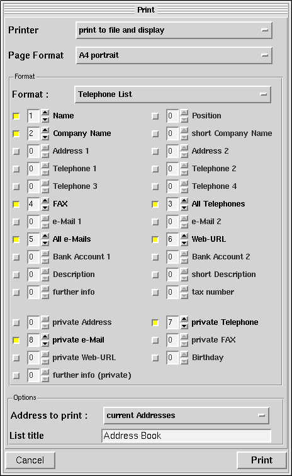
Task: Click the Cancel button
Action: [30, 460]
